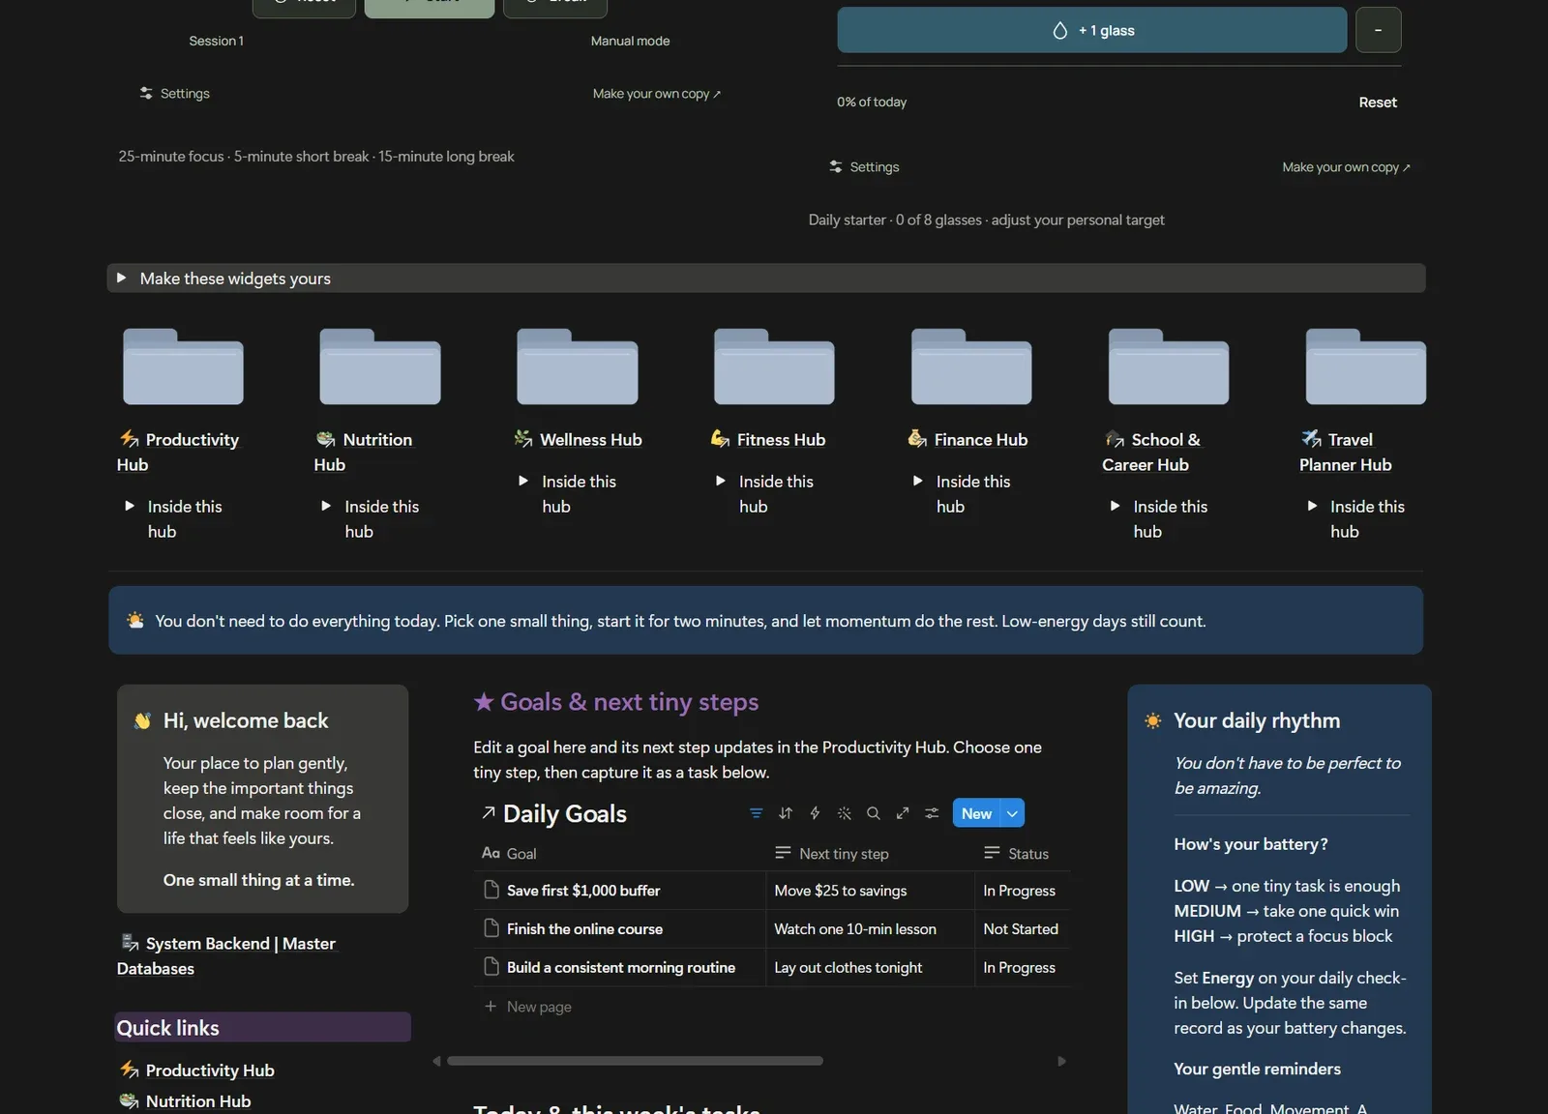Click the minus button beside +1 glass

pyautogui.click(x=1379, y=30)
